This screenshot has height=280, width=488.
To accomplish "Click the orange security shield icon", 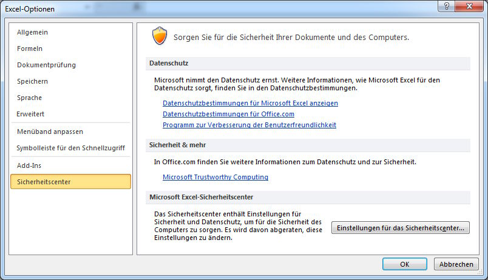I will point(160,36).
